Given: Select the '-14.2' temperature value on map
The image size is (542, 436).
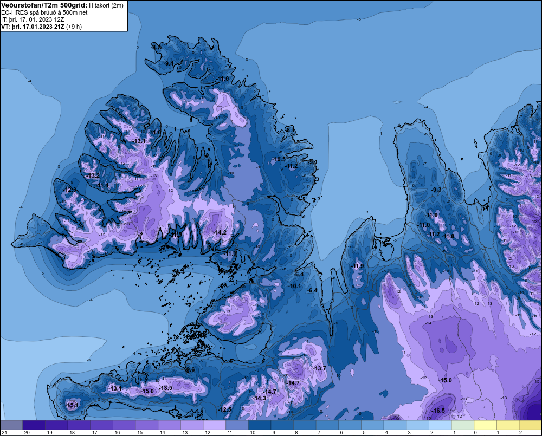Looking at the screenshot, I should click(x=220, y=232).
